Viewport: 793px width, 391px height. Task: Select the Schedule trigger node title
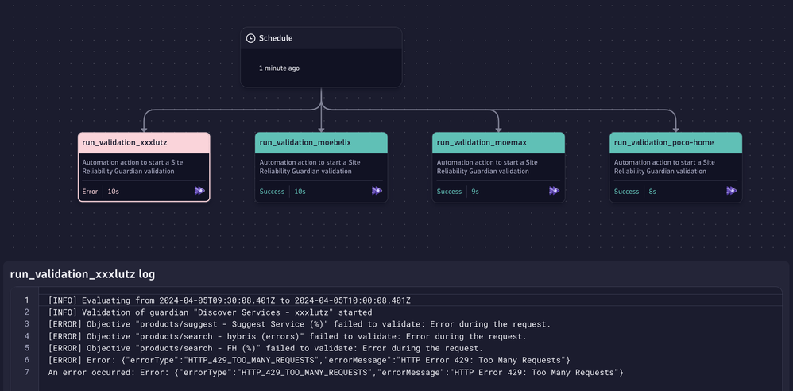pyautogui.click(x=276, y=38)
